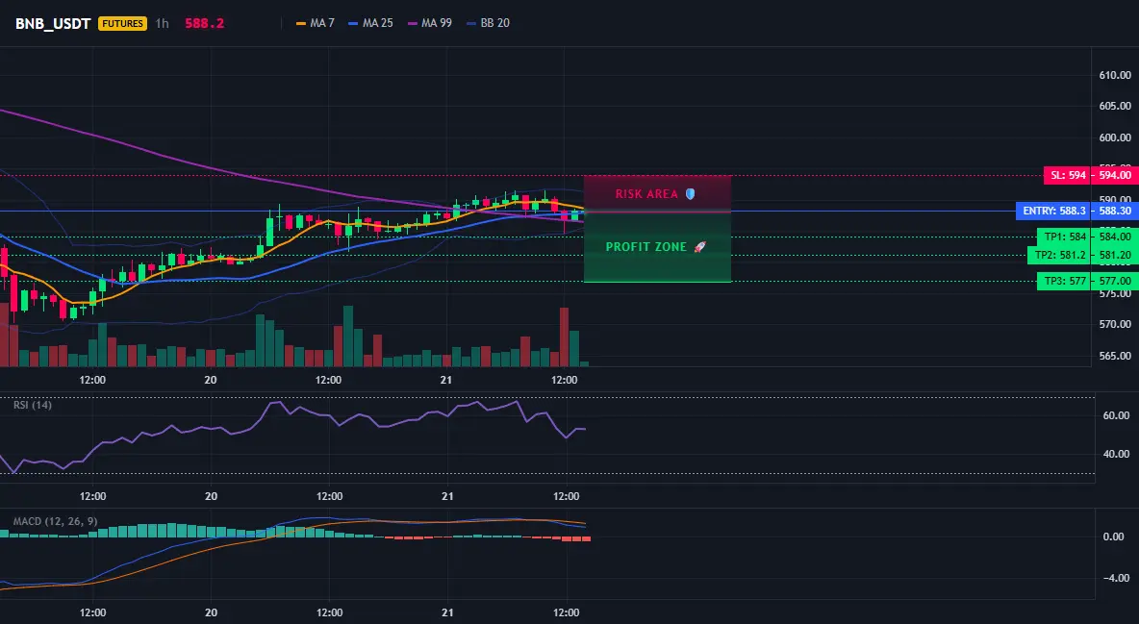Click the 588.2 current price in header

[x=204, y=23]
